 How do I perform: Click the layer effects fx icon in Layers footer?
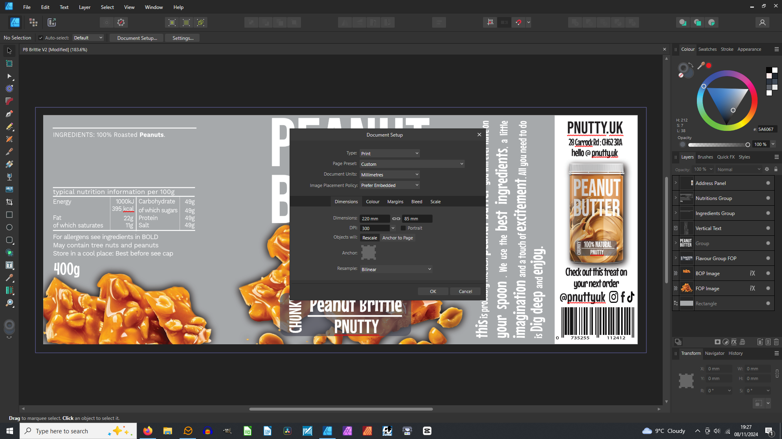(734, 342)
